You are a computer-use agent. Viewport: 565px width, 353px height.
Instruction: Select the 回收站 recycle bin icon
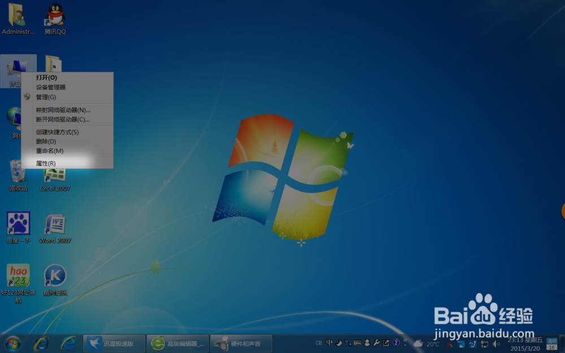point(18,176)
